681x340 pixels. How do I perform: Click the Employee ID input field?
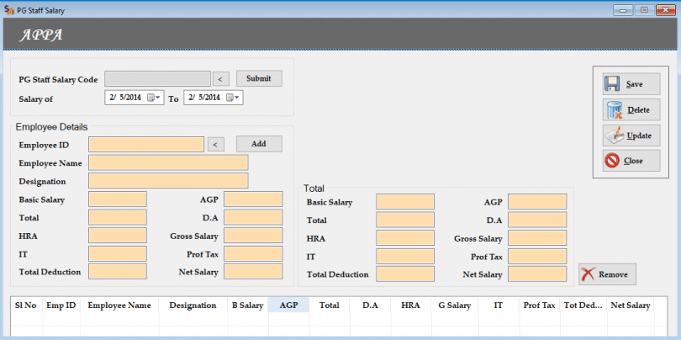(x=145, y=145)
